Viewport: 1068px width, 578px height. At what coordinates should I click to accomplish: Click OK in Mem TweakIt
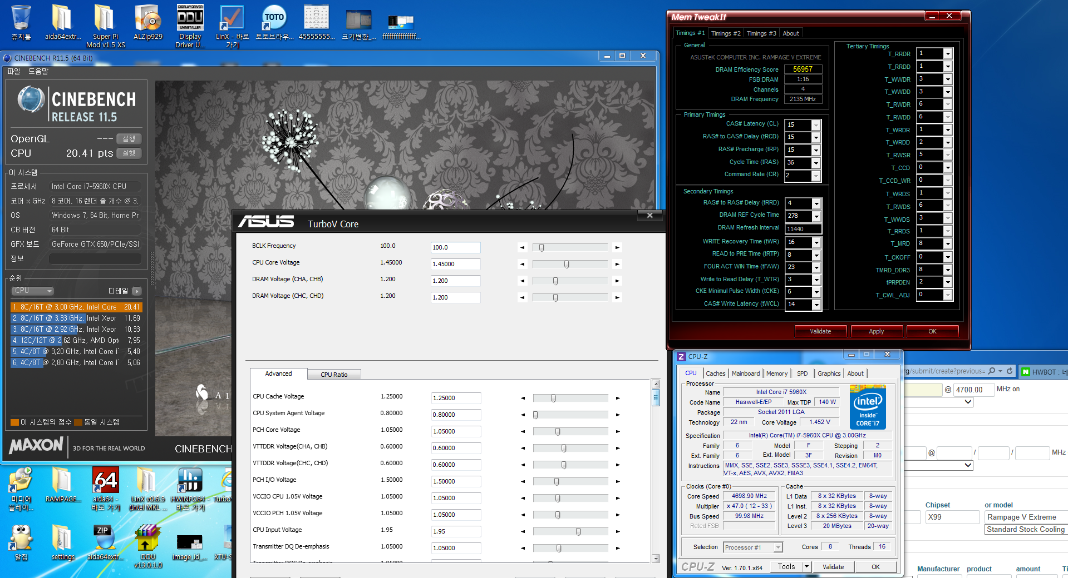coord(932,331)
